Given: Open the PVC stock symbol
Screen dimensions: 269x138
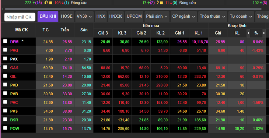Looking at the screenshot, I should click(x=14, y=103).
